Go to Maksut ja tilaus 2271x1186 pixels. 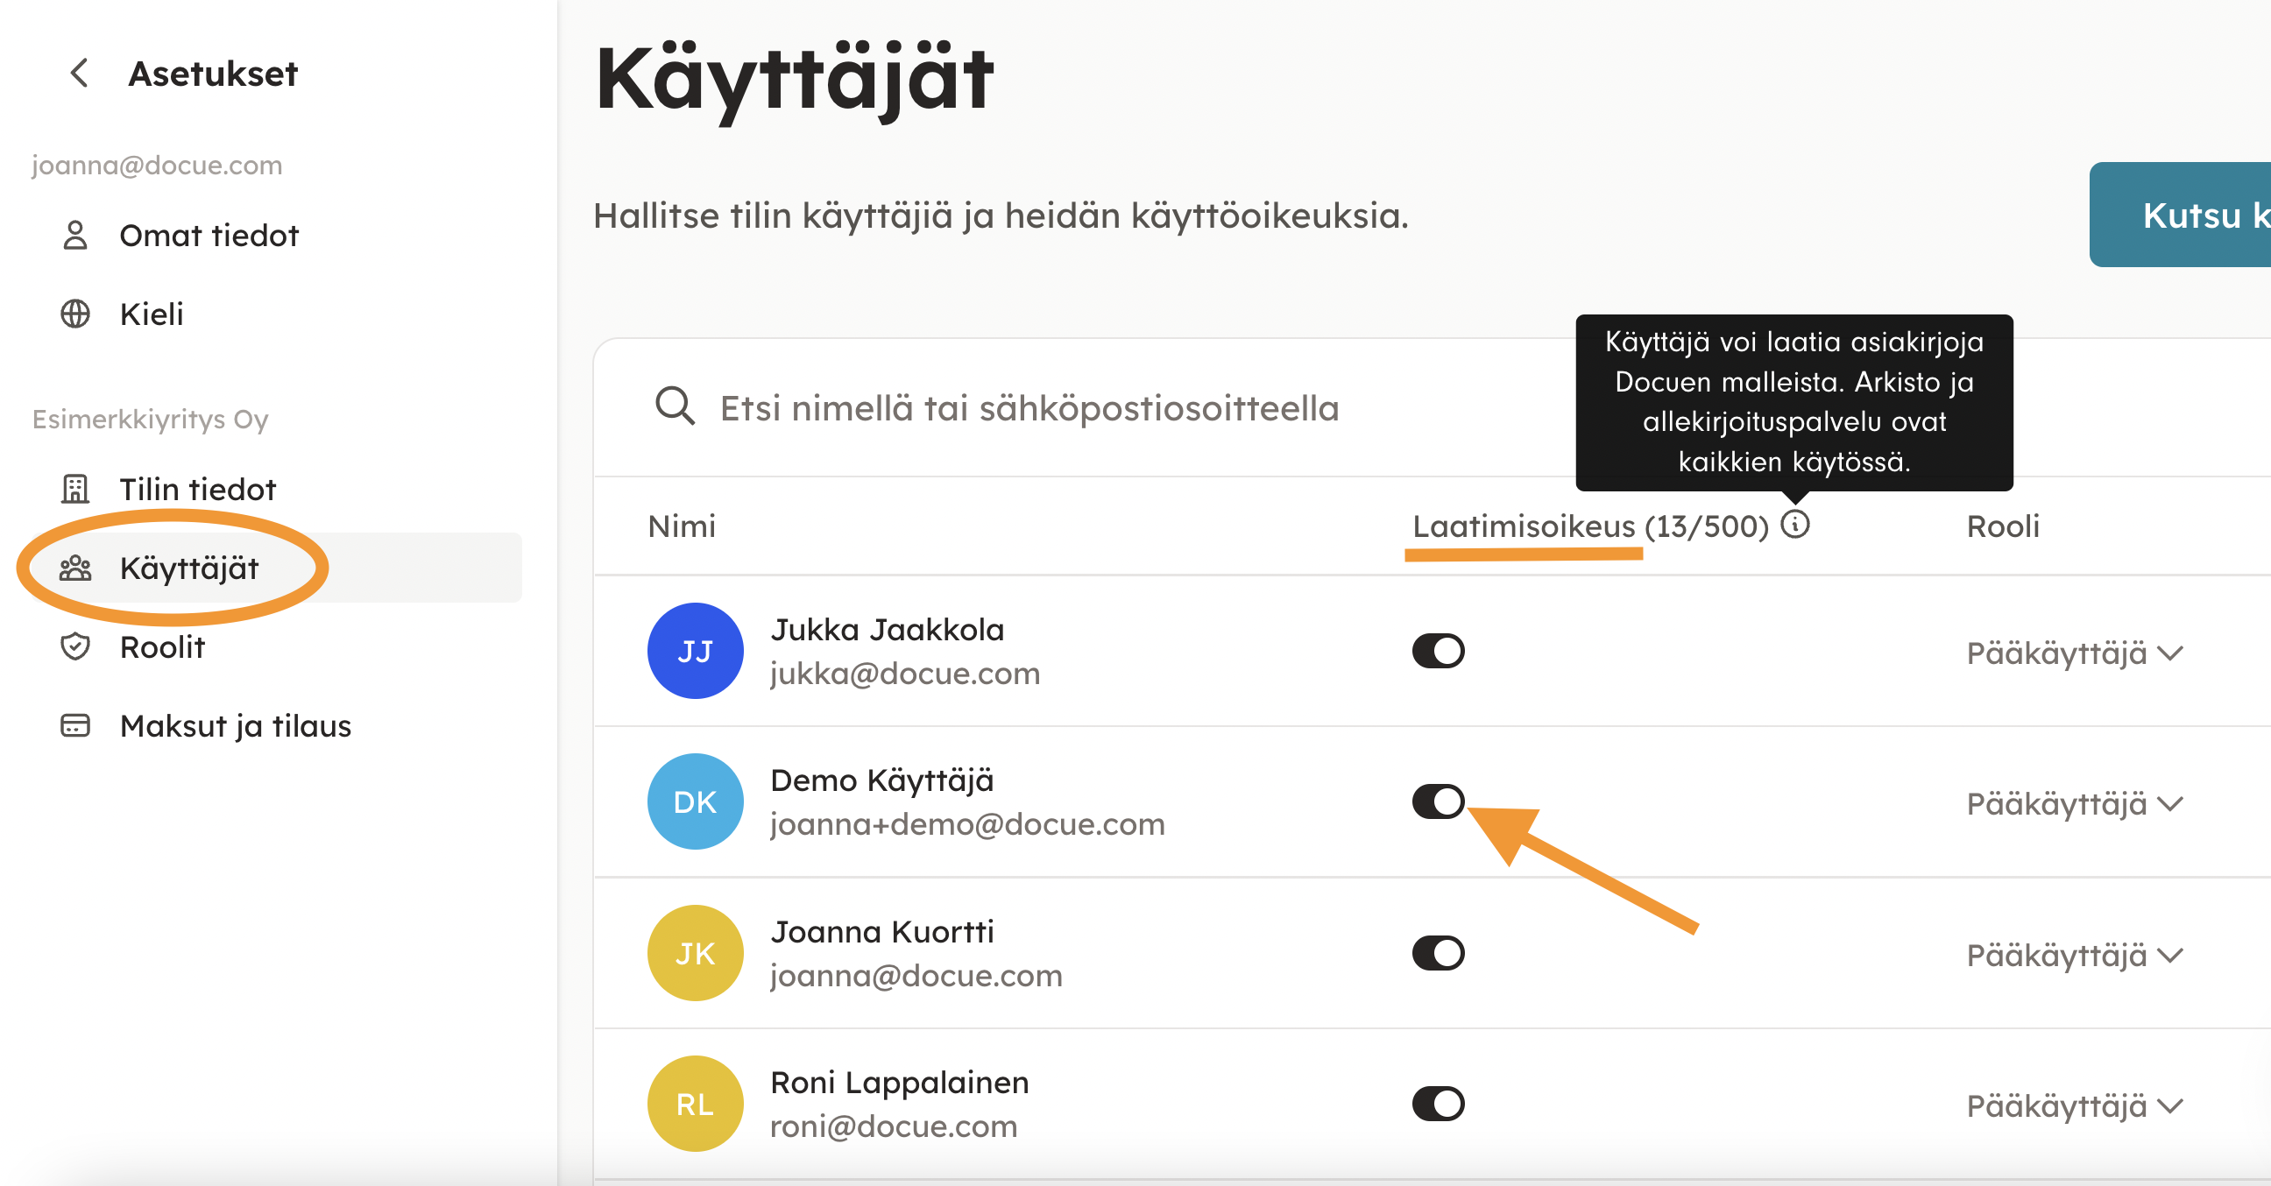click(235, 726)
